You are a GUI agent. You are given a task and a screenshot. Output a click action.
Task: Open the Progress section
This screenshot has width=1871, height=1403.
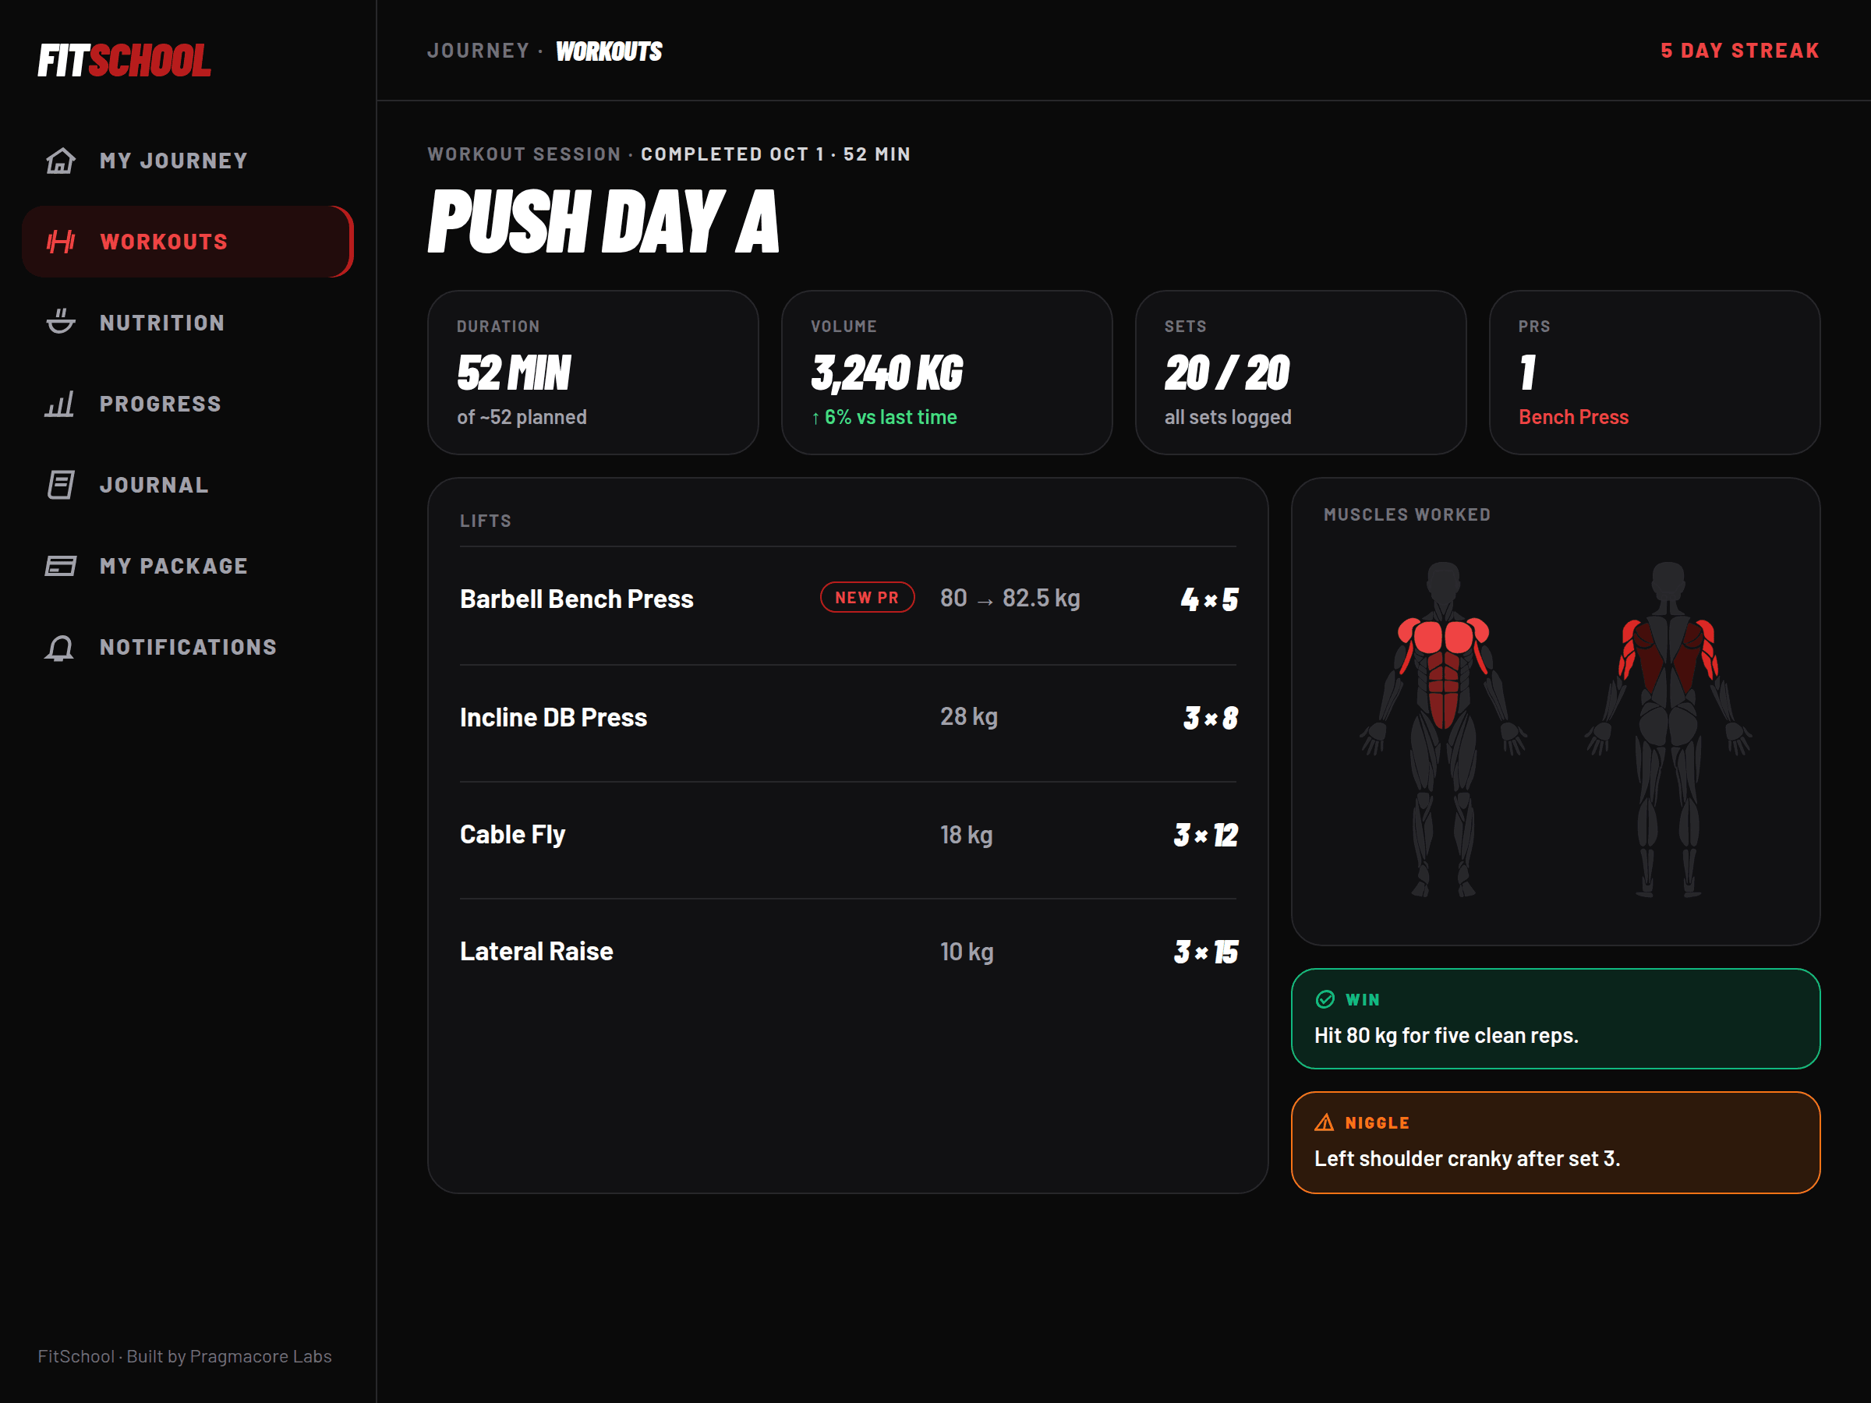pyautogui.click(x=188, y=405)
